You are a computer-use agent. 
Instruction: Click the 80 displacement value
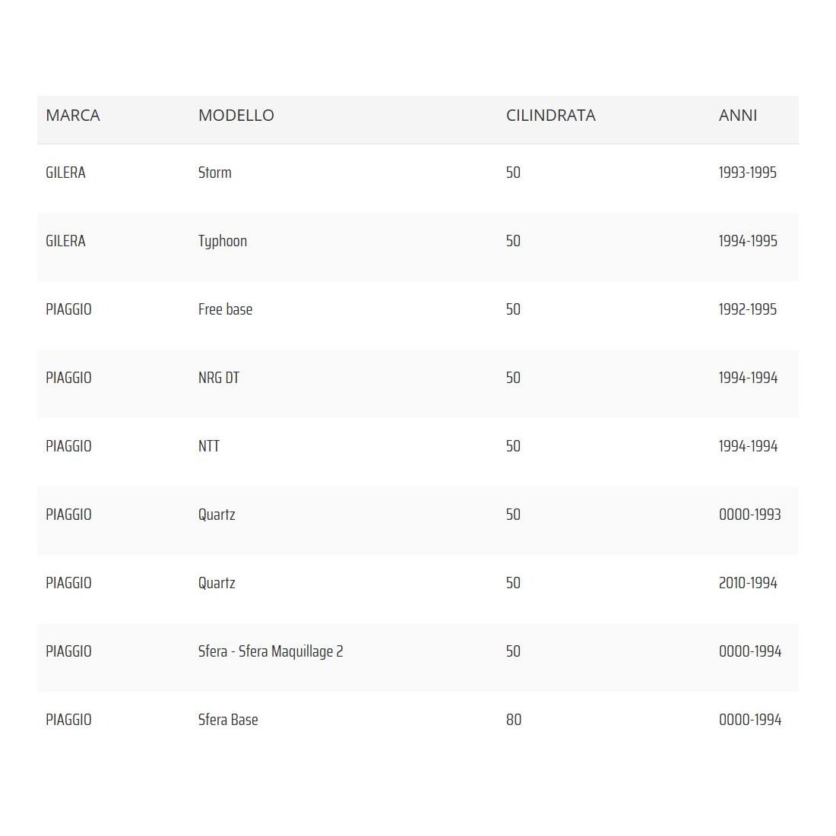(514, 720)
